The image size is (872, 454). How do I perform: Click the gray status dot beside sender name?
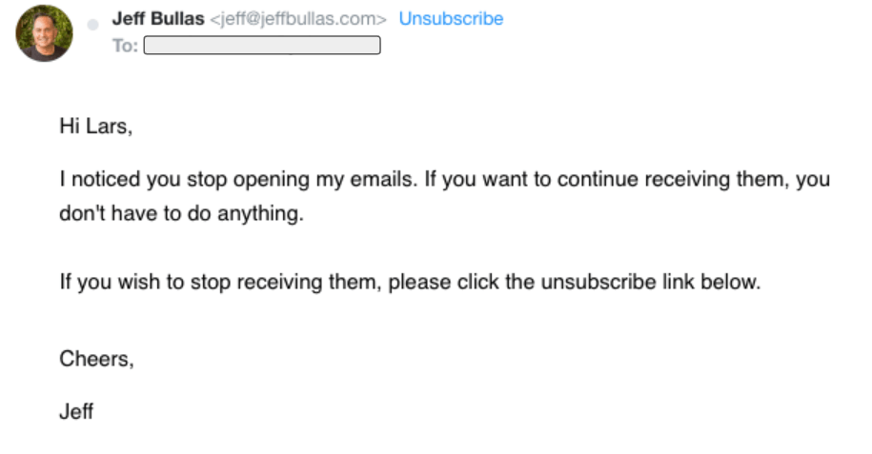(x=92, y=25)
